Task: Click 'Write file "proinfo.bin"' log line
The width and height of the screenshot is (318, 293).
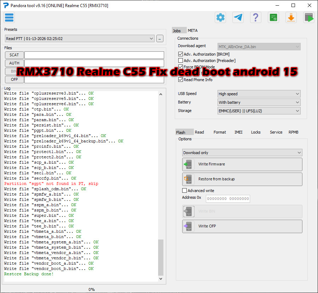Action: [x=41, y=147]
